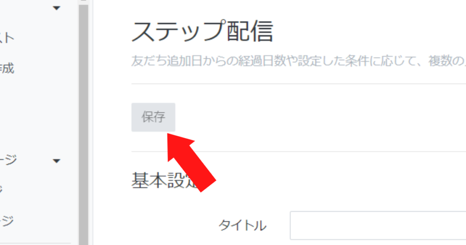Viewport: 466px width, 245px height.
Task: Open the sidebar item ending in 成
Action: 6,68
